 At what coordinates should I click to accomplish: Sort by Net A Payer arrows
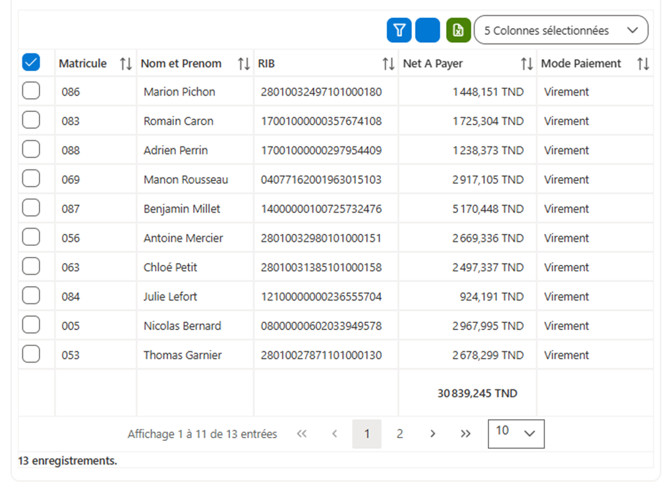(527, 64)
